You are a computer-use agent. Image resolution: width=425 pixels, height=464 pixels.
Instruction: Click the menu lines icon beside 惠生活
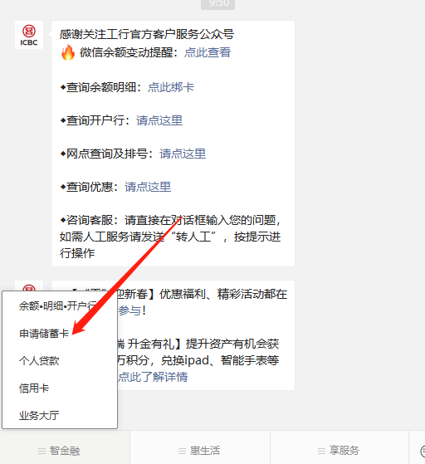182,451
